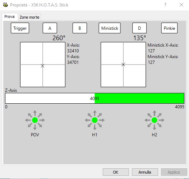
Task: Click the H1 label text
Action: (x=94, y=135)
